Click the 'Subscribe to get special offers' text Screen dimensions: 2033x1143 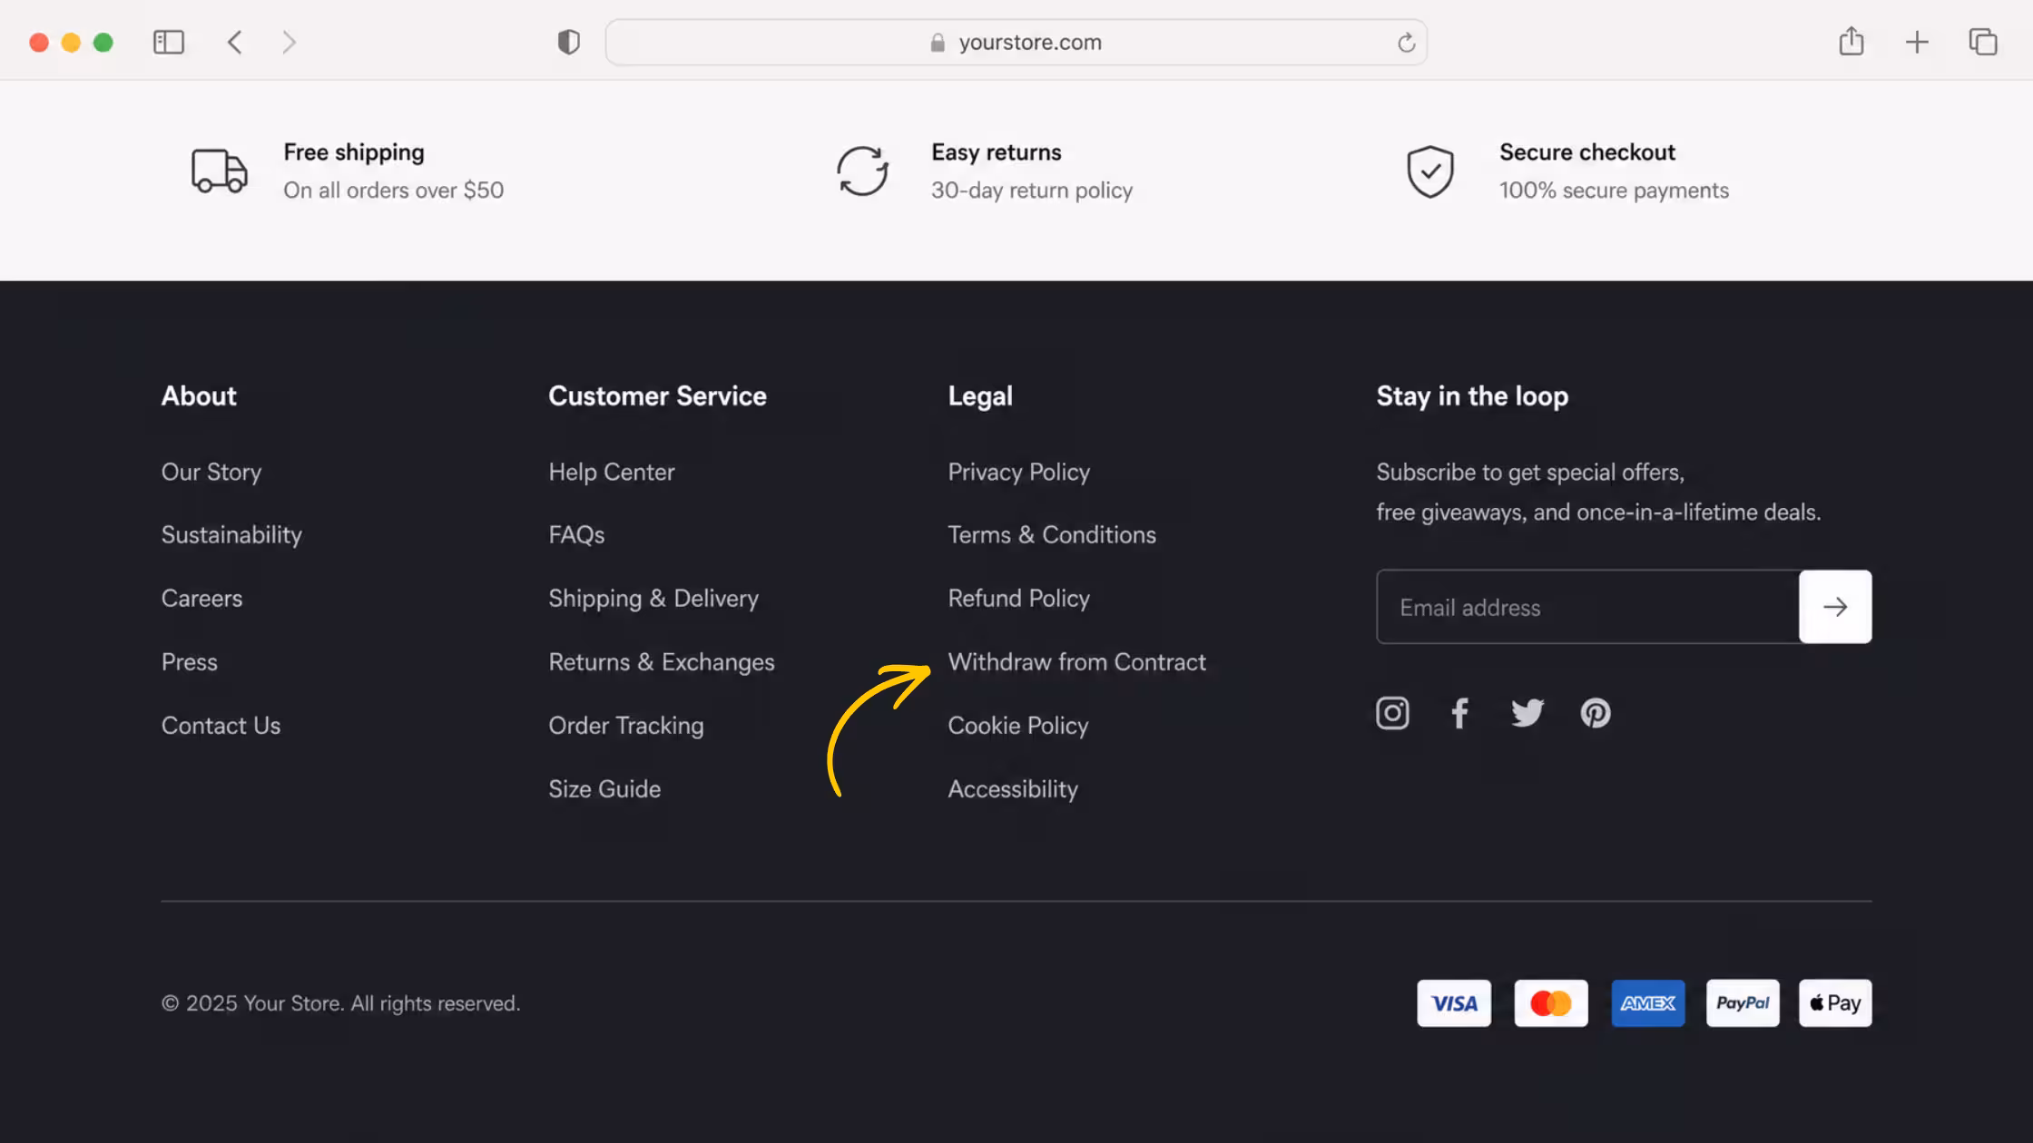[1530, 472]
